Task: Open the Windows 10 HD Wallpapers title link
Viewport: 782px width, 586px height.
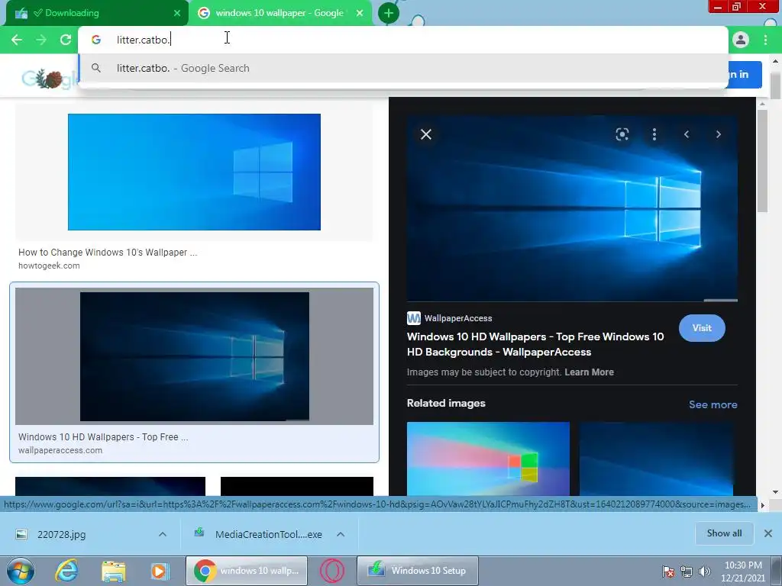Action: click(535, 344)
